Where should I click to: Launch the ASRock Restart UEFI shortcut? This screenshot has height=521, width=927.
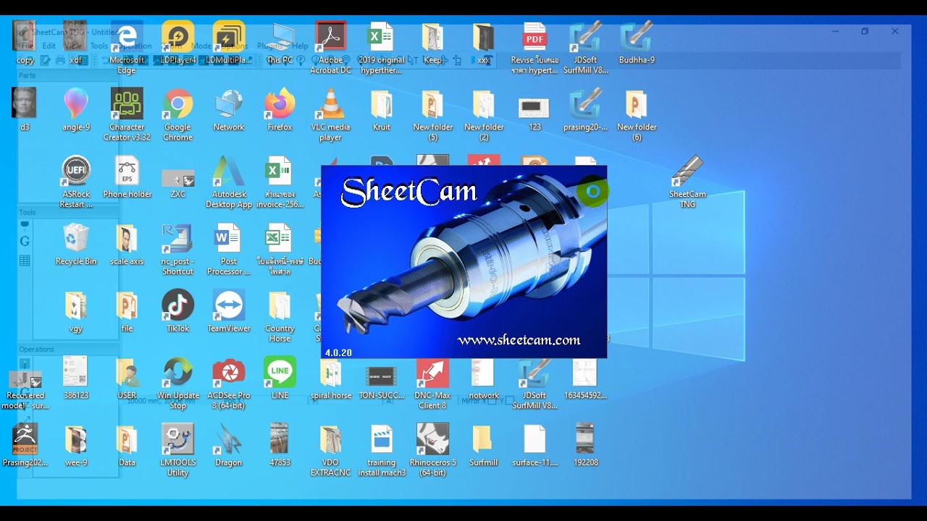point(76,182)
